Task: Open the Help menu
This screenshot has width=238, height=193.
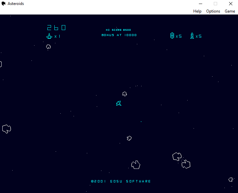Action: 197,11
